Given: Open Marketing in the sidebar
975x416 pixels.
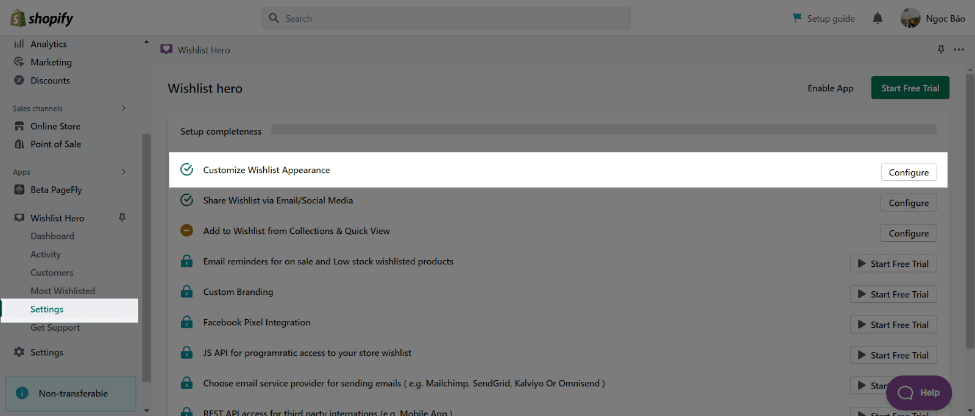Looking at the screenshot, I should pyautogui.click(x=51, y=62).
